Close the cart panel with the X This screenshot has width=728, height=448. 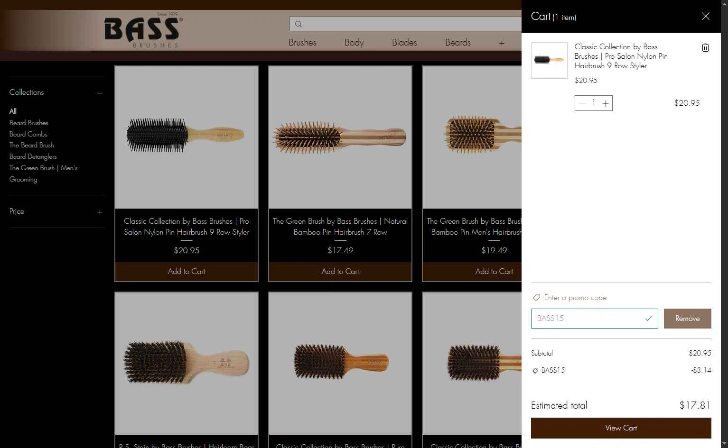coord(706,17)
